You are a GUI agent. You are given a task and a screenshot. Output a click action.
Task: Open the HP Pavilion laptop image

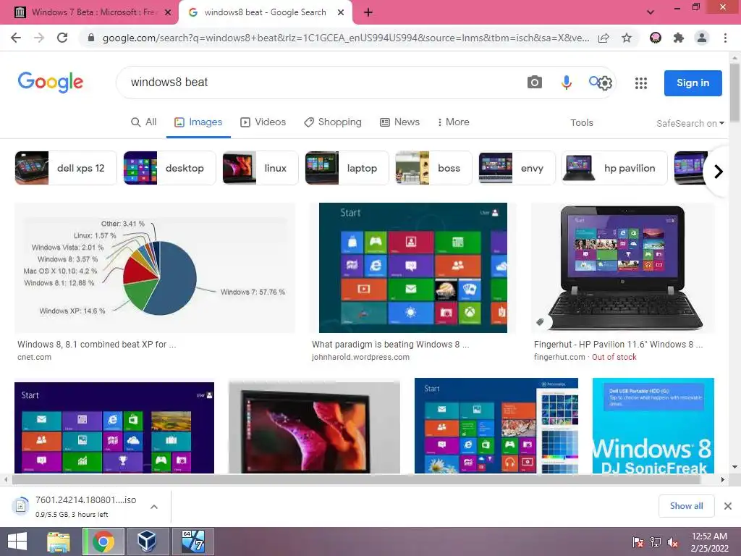pyautogui.click(x=623, y=268)
